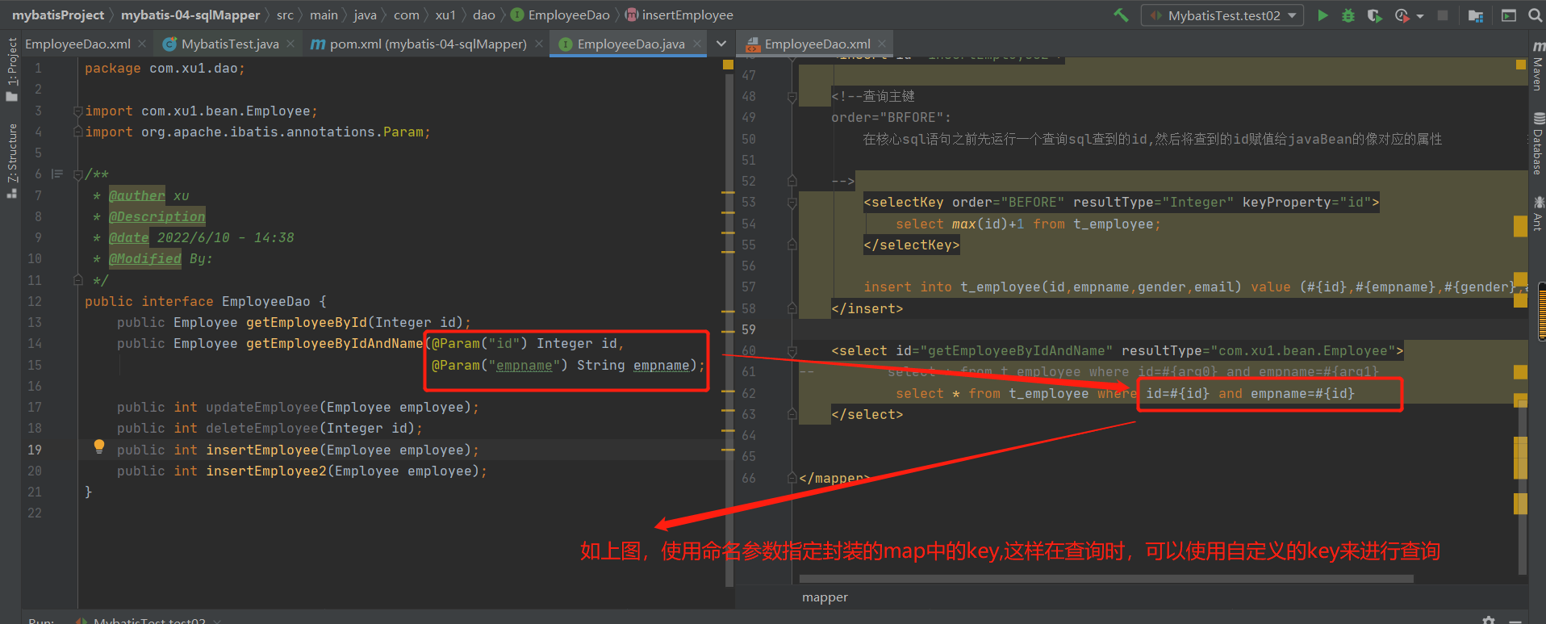Open the Ant tool window
Screen dimensions: 1546x624
click(1537, 213)
